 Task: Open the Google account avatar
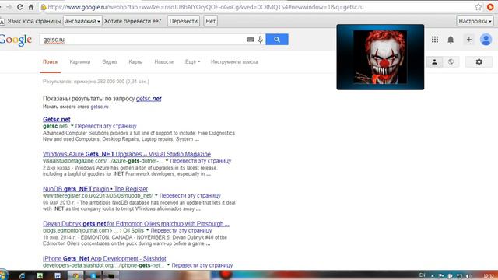tap(486, 40)
